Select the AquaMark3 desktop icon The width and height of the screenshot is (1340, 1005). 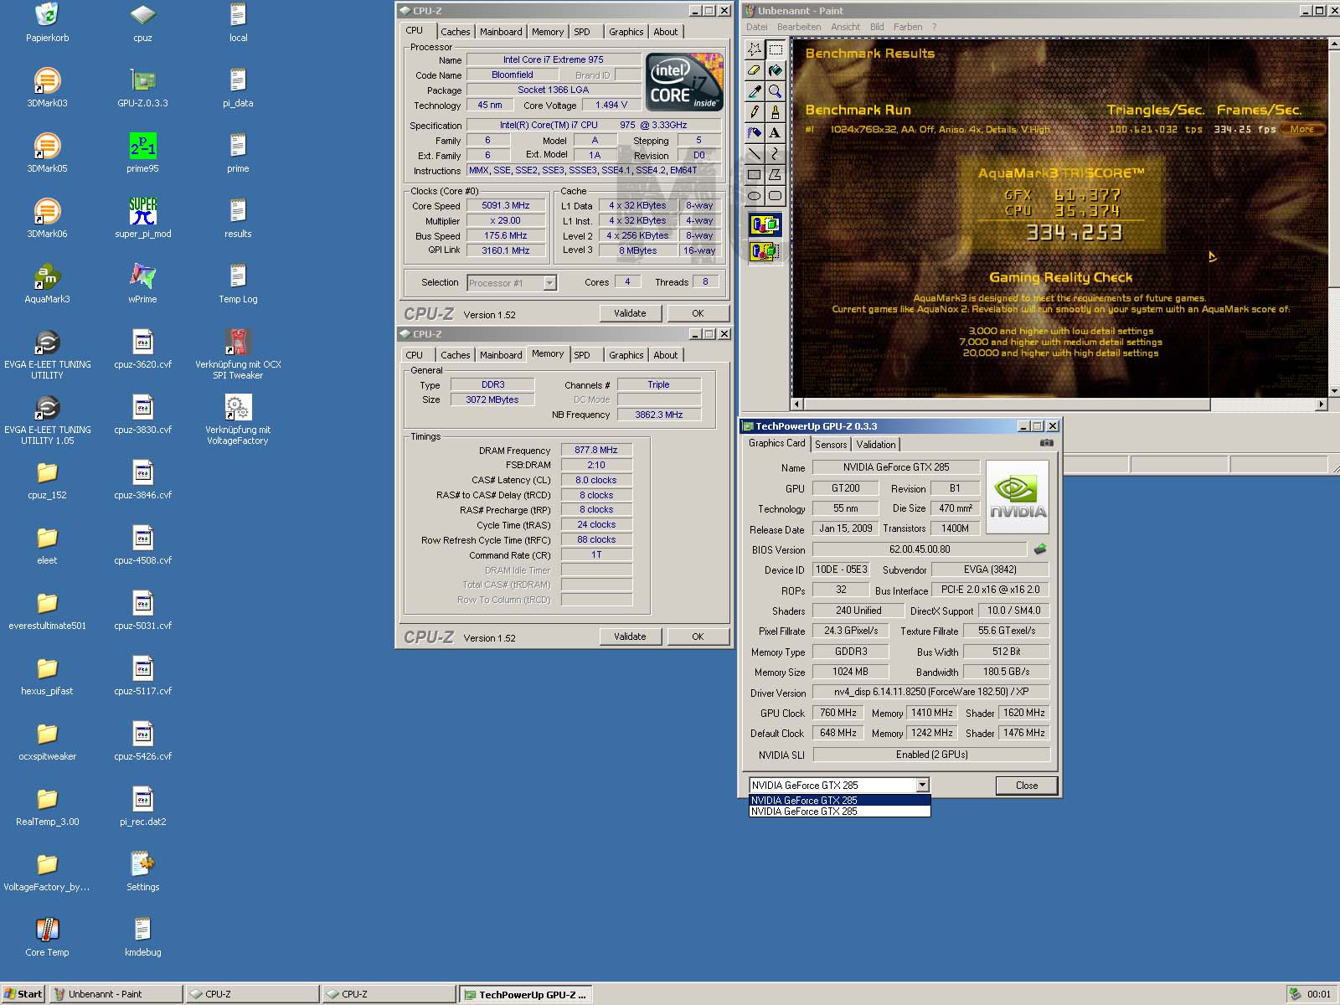[x=48, y=284]
